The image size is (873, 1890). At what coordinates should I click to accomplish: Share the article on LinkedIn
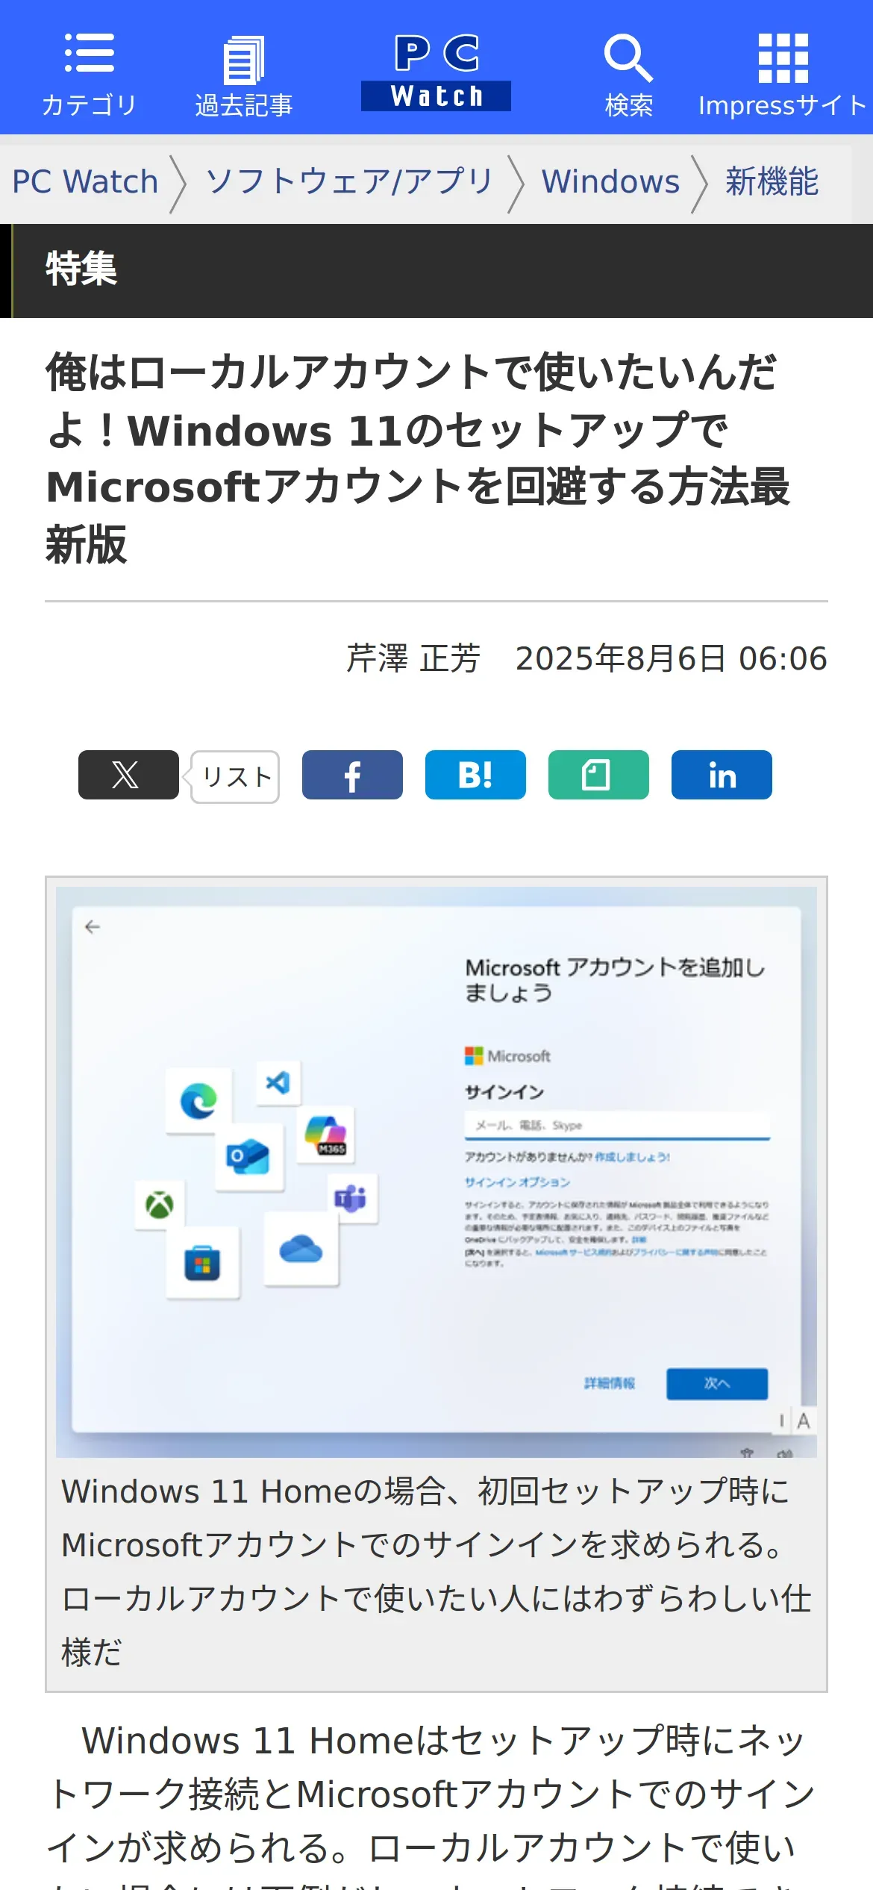pos(722,775)
